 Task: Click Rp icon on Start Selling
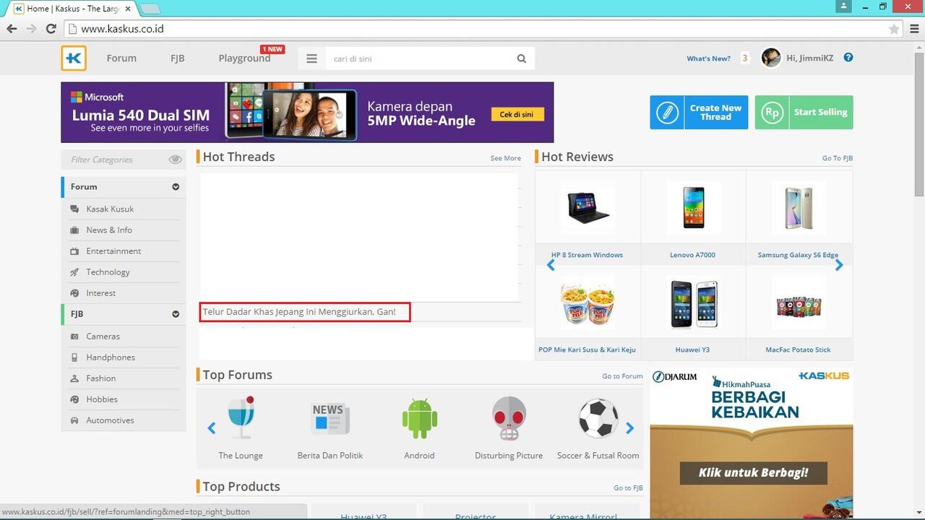coord(773,113)
